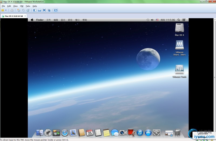This screenshot has width=216, height=141.
Task: Launch Safari compass icon in dock
Action: tap(65, 133)
